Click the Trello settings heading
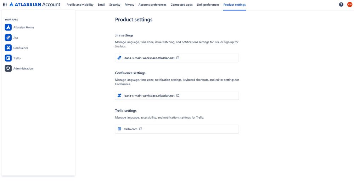 point(126,111)
